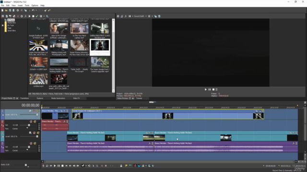Toggle solo on the teal video track
Image resolution: width=307 pixels, height=172 pixels.
point(38,133)
